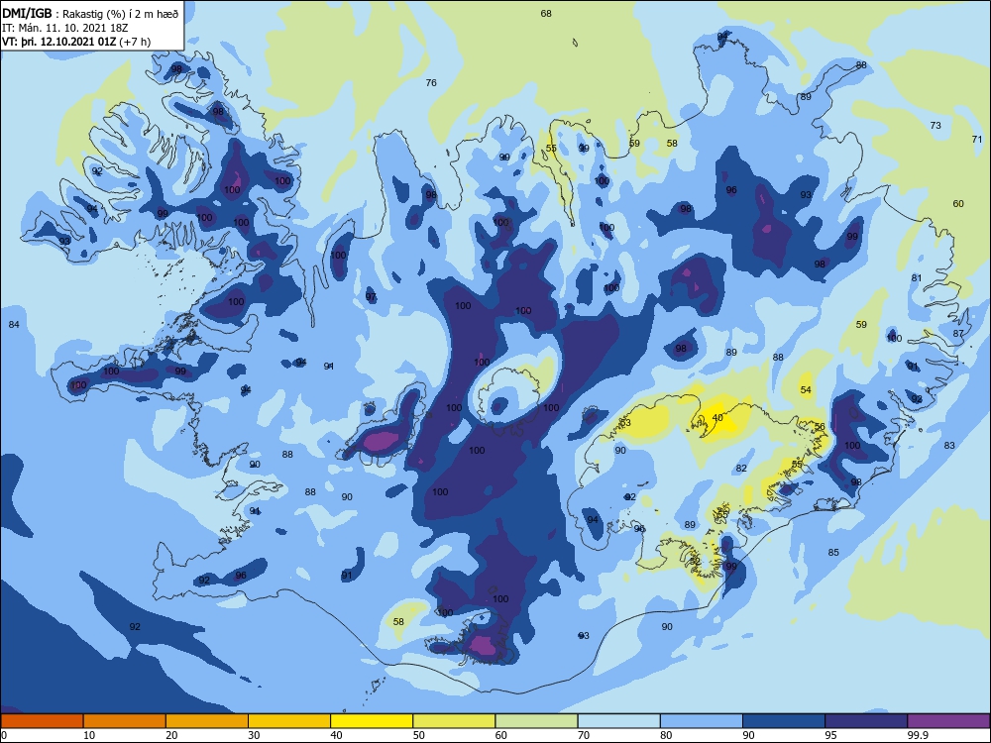
Task: Click the orange 10–20 legend swatch
Action: pos(125,721)
